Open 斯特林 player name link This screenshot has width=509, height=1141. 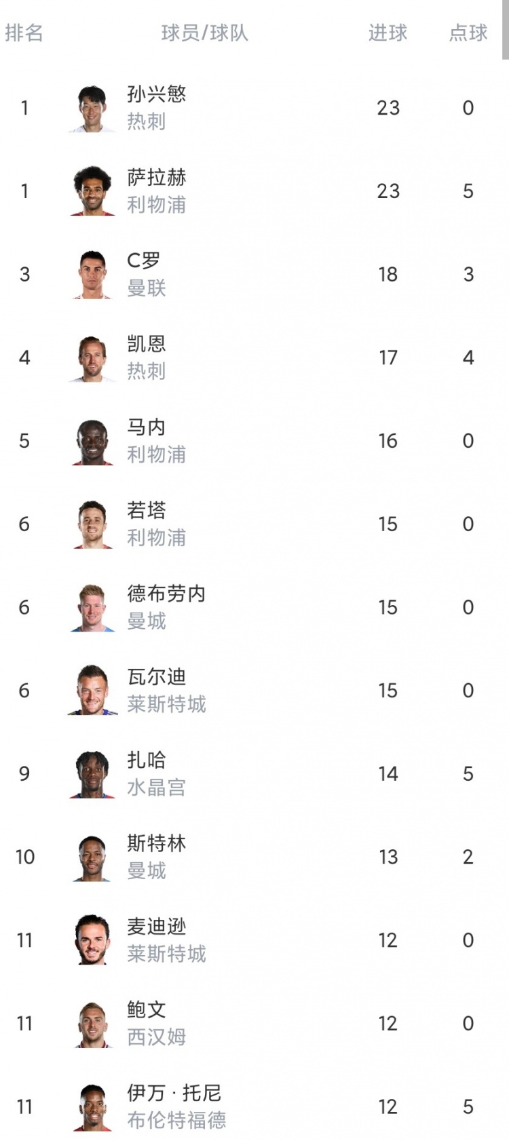click(157, 843)
